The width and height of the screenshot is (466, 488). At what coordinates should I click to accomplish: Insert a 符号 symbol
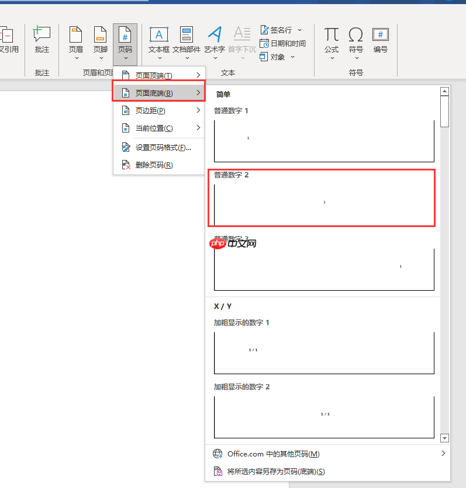coord(355,43)
